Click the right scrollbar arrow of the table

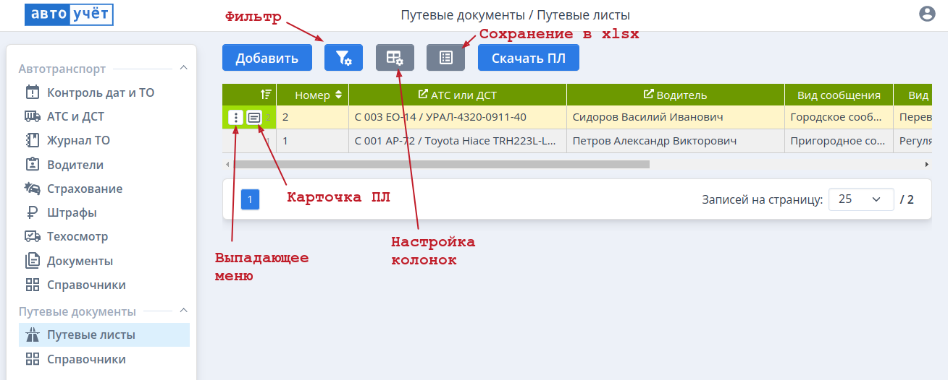(926, 165)
